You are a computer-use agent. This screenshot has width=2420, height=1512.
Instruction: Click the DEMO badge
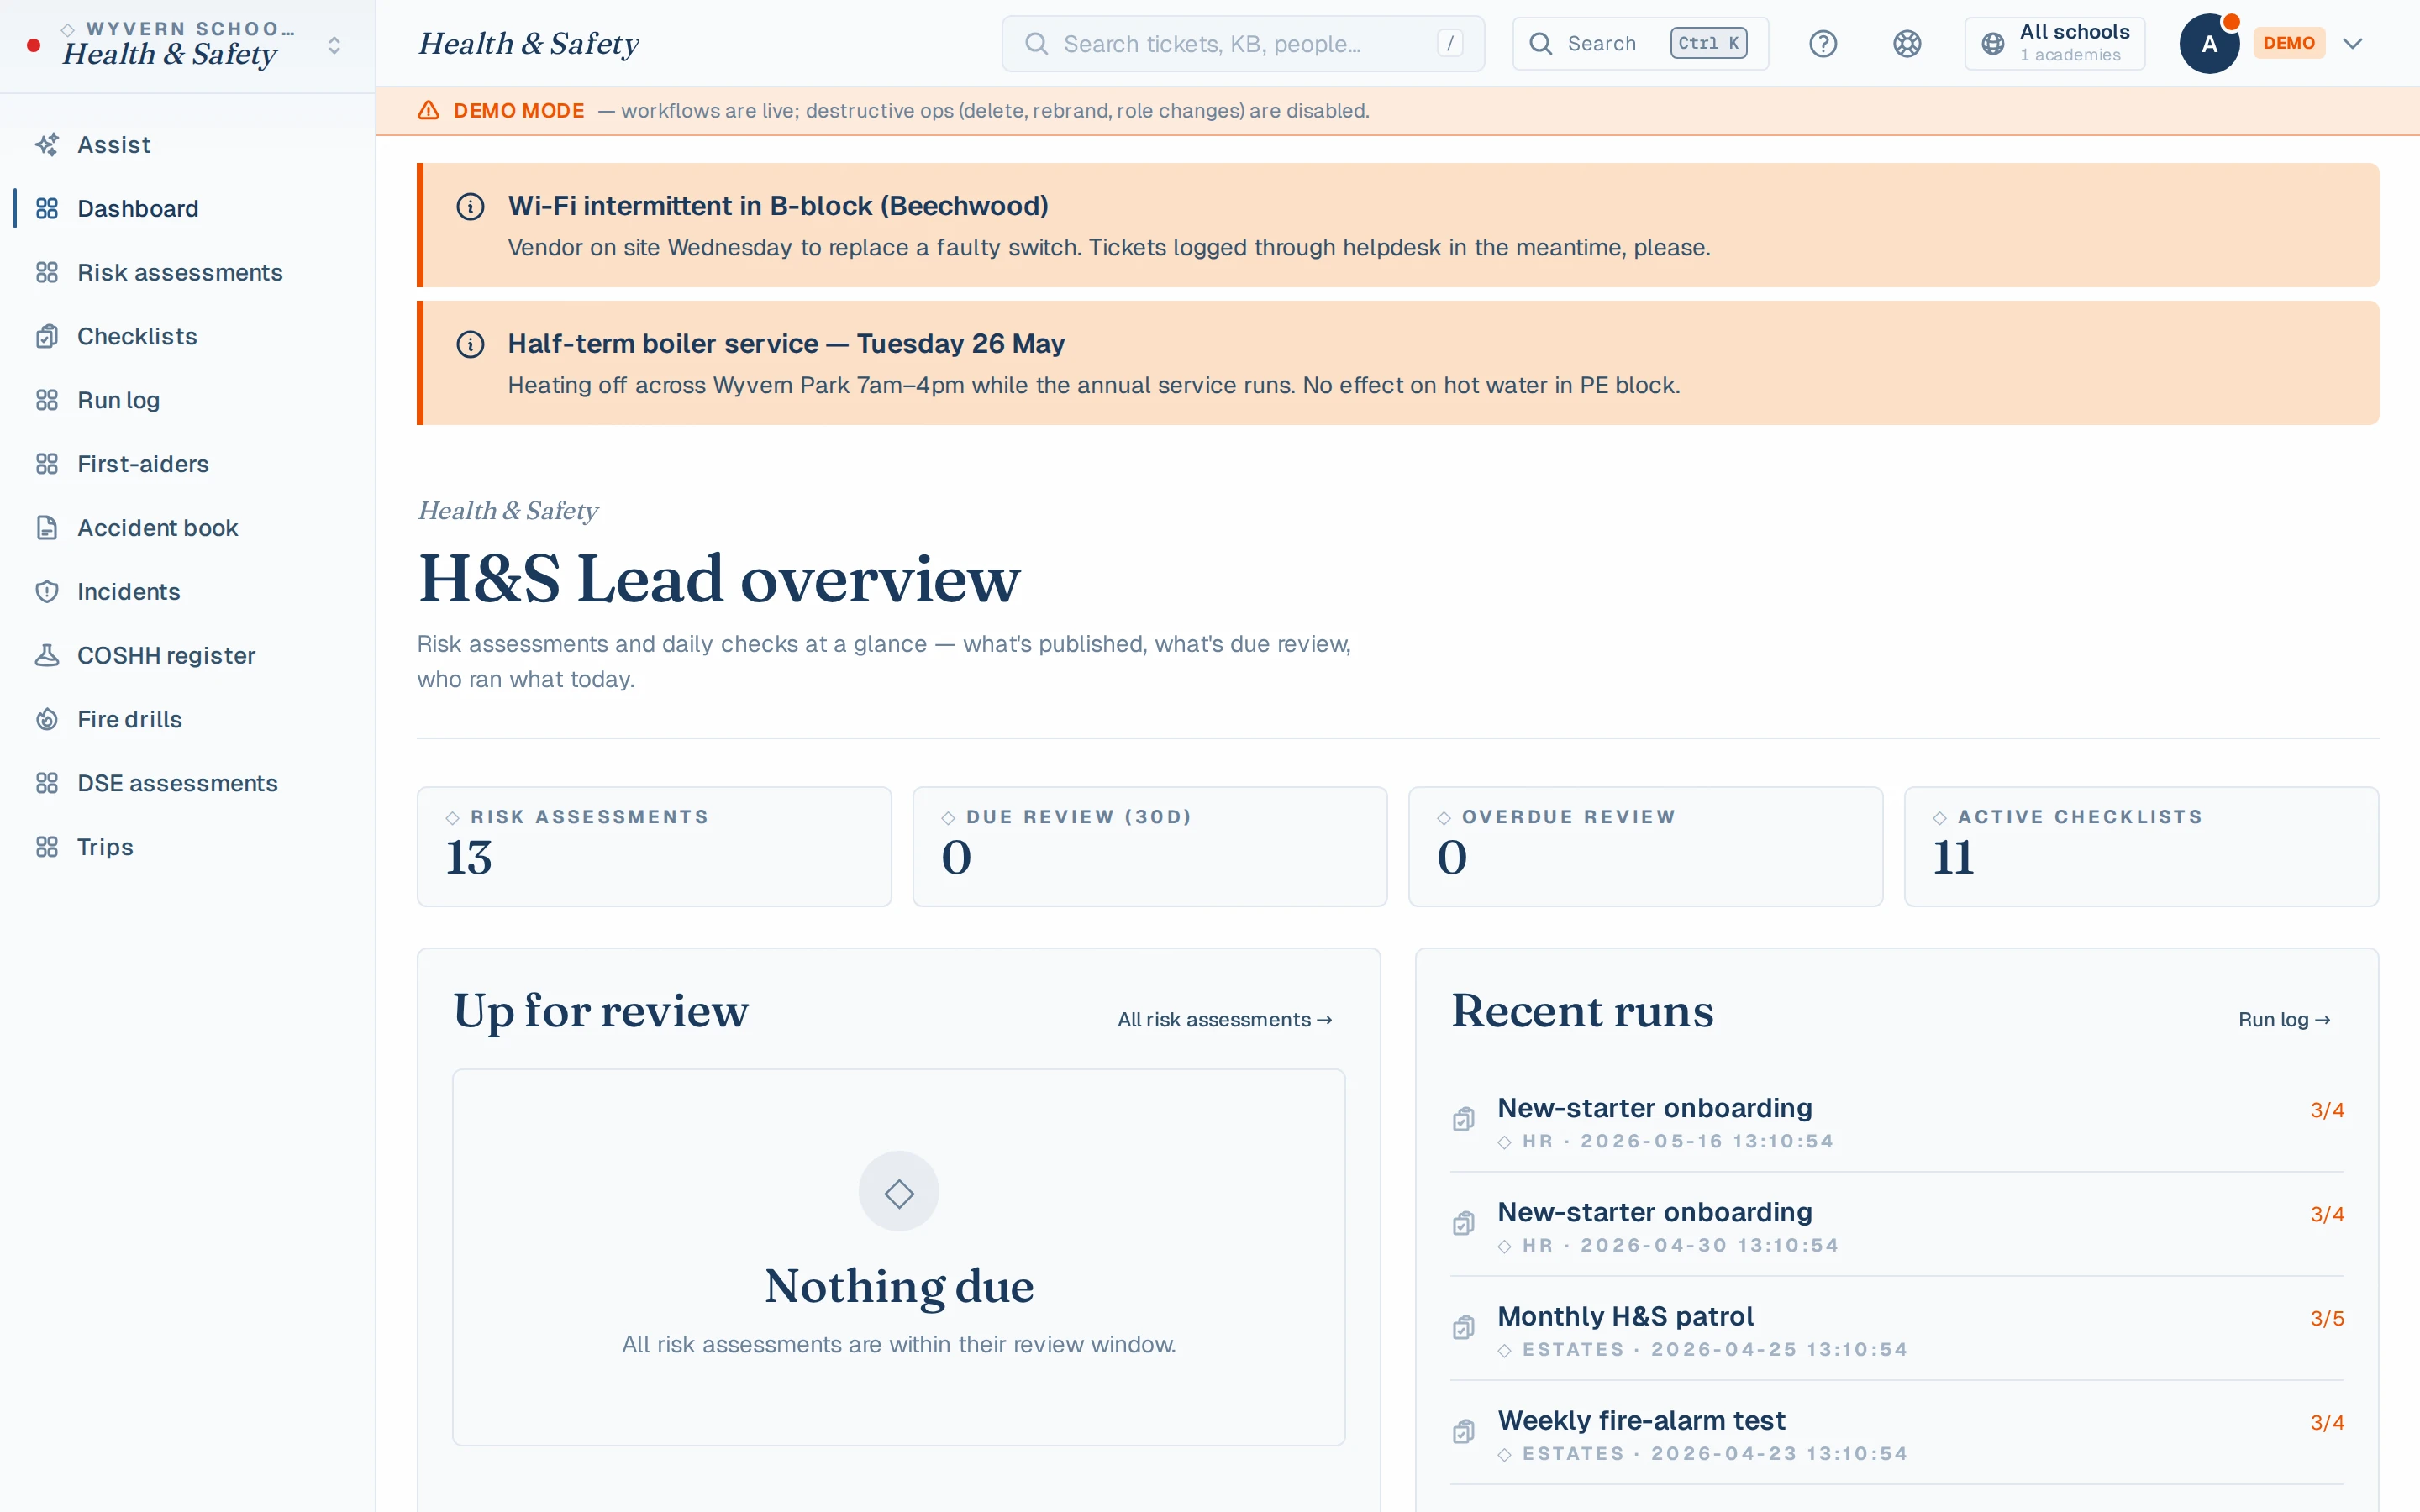[x=2289, y=44]
